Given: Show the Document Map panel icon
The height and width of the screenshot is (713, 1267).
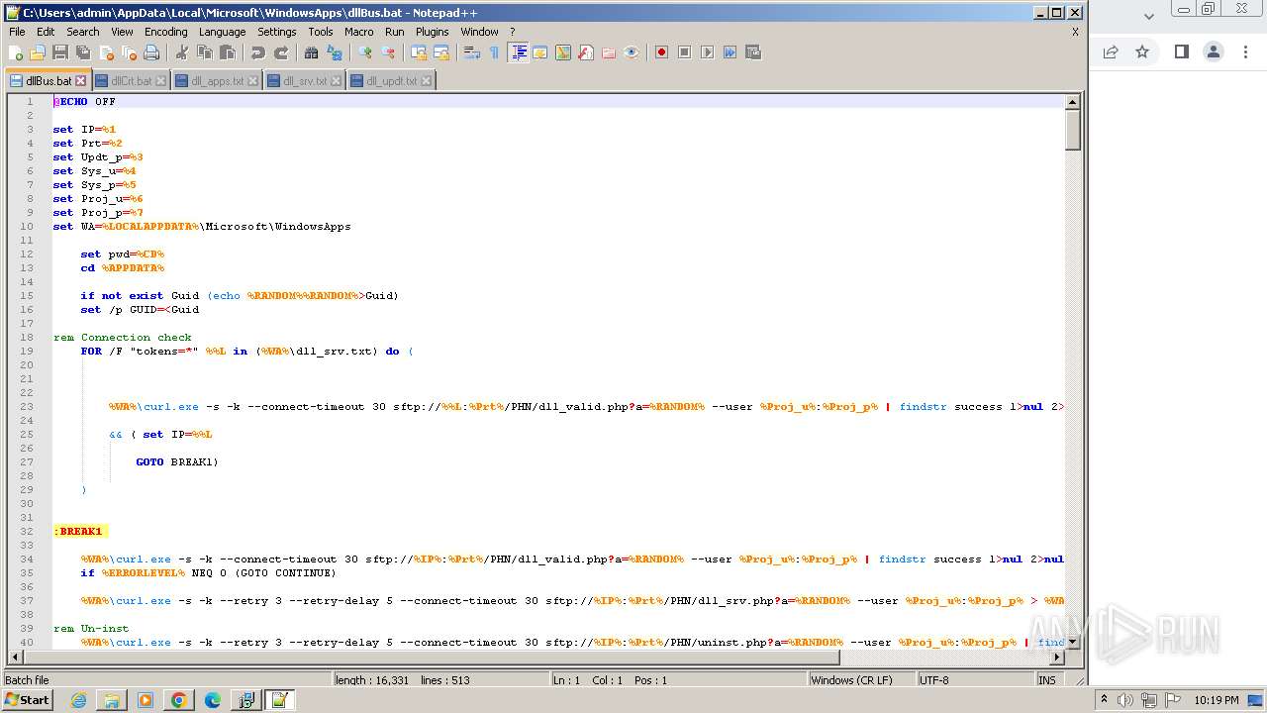Looking at the screenshot, I should (563, 52).
